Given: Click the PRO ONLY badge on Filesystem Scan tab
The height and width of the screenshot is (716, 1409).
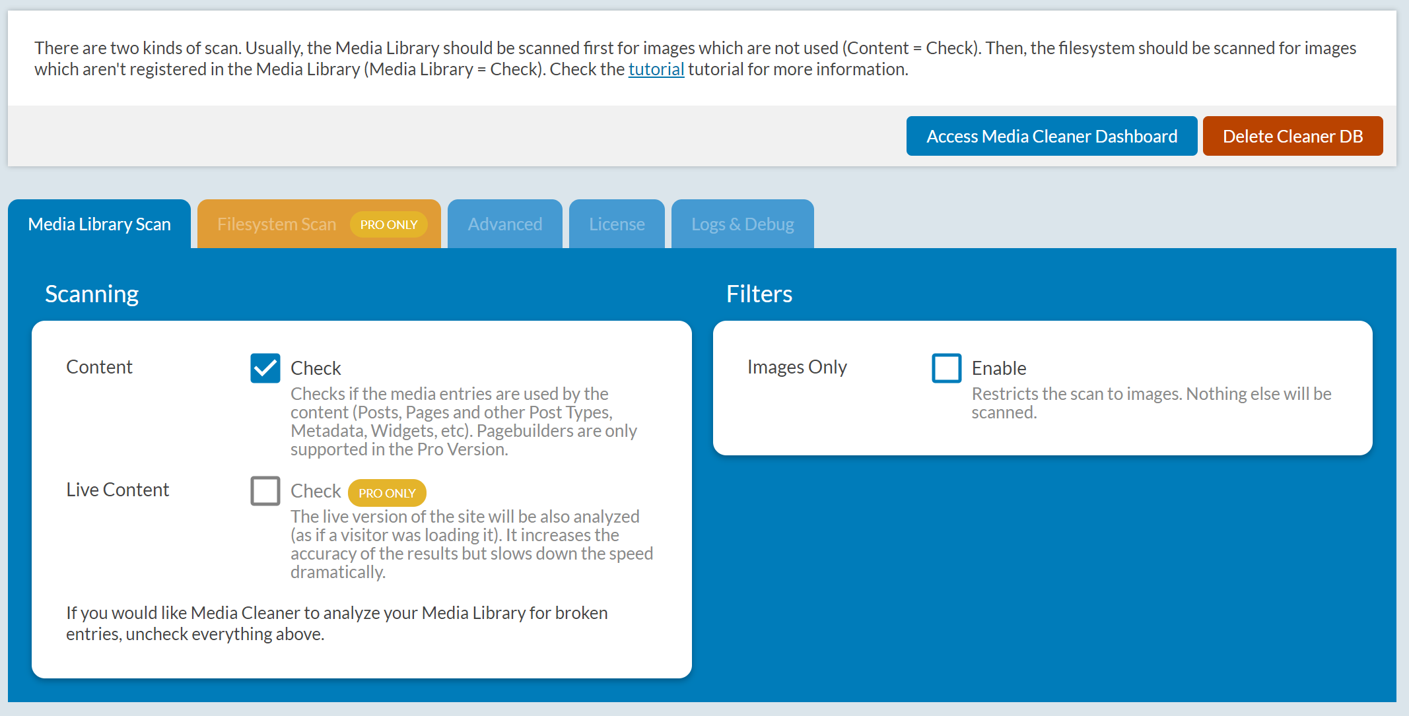Looking at the screenshot, I should 389,224.
